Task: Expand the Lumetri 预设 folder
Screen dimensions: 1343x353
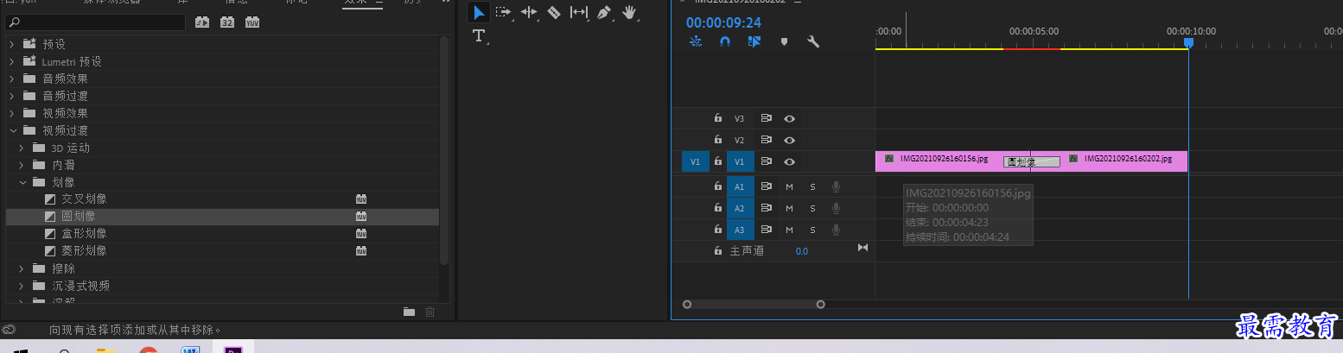Action: (12, 61)
